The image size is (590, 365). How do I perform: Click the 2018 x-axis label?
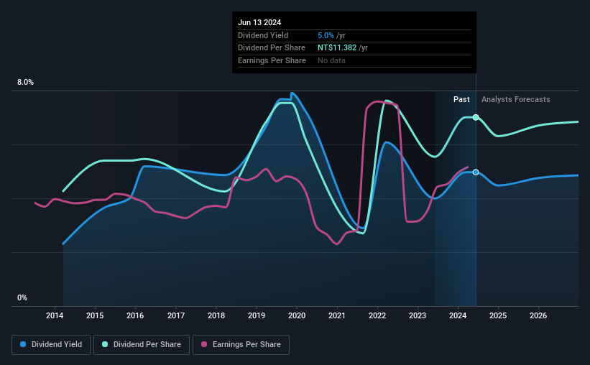[216, 315]
